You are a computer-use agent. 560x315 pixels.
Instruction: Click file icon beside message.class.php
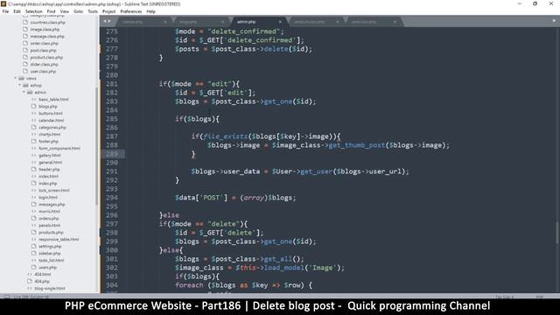(25, 36)
